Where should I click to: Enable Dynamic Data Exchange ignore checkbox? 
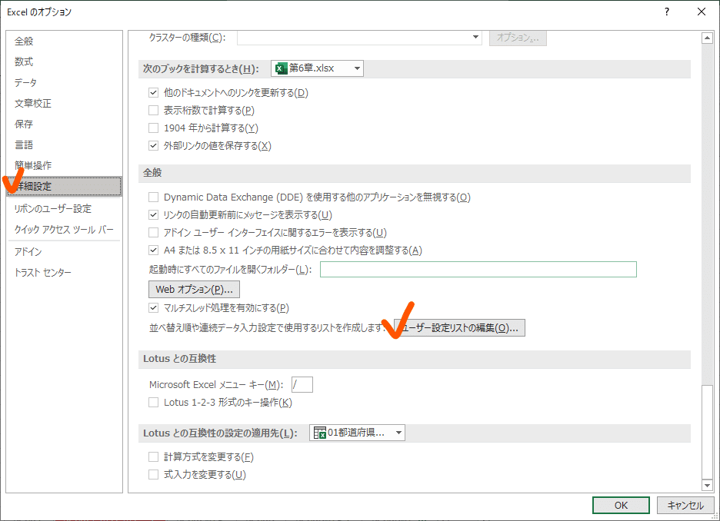point(153,197)
